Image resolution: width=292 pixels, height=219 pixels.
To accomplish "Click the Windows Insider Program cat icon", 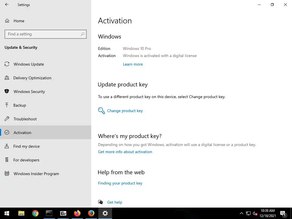I will pos(7,174).
